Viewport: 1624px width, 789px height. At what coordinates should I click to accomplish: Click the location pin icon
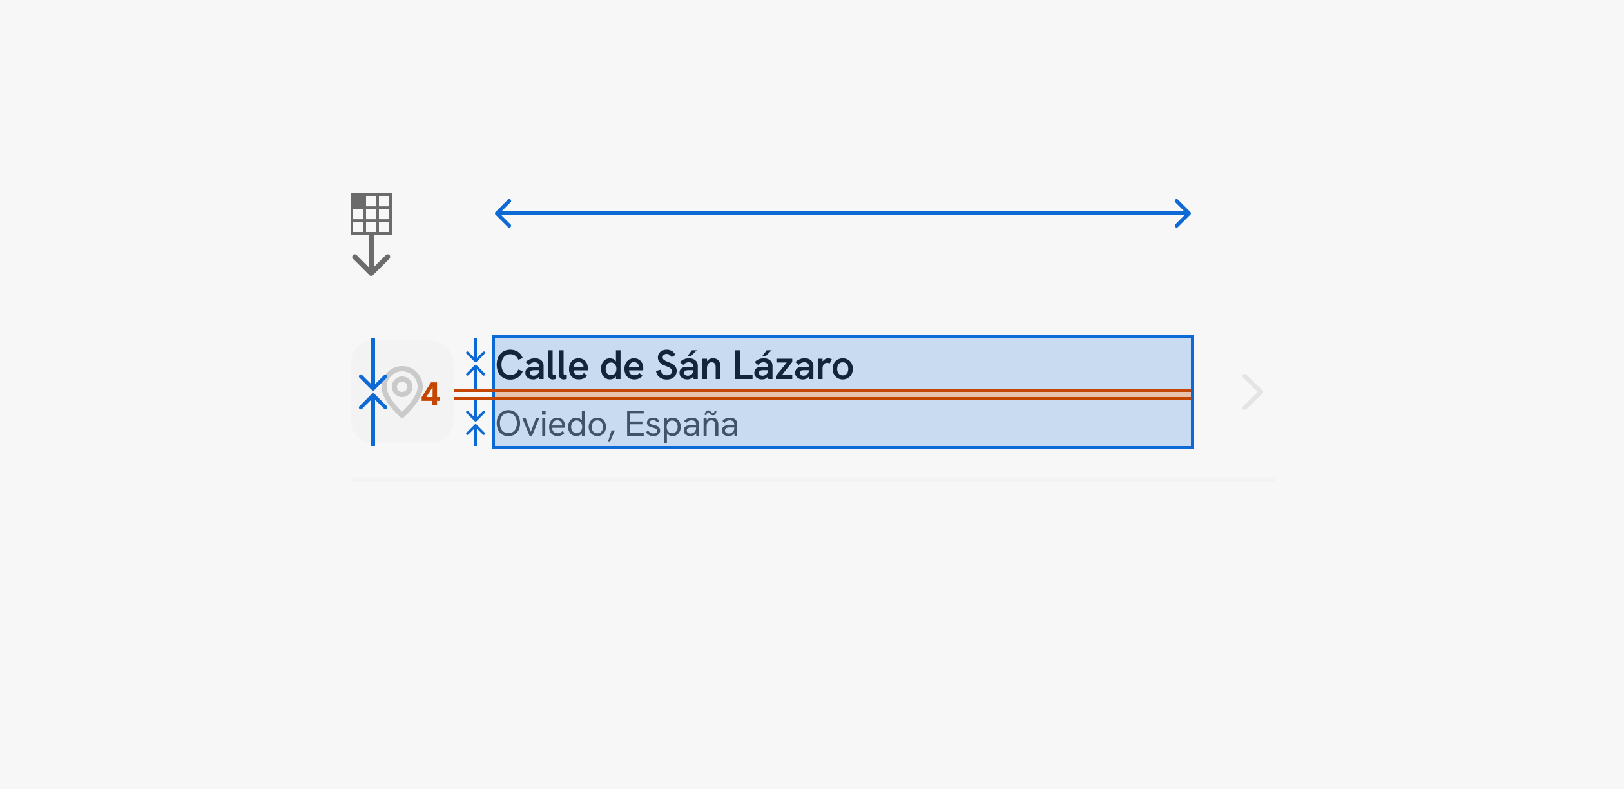tap(402, 391)
